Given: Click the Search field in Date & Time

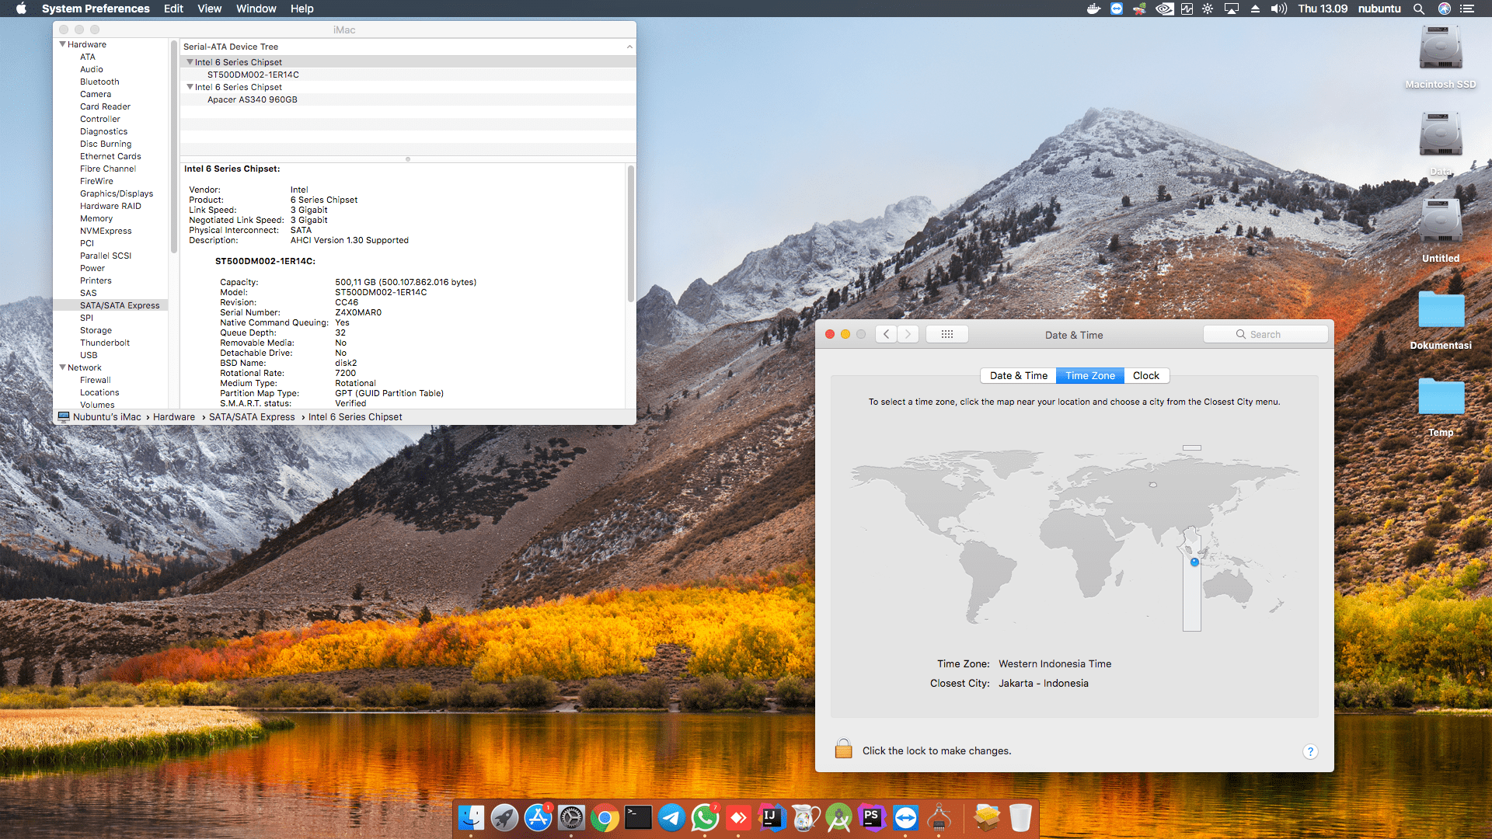Looking at the screenshot, I should 1266,333.
